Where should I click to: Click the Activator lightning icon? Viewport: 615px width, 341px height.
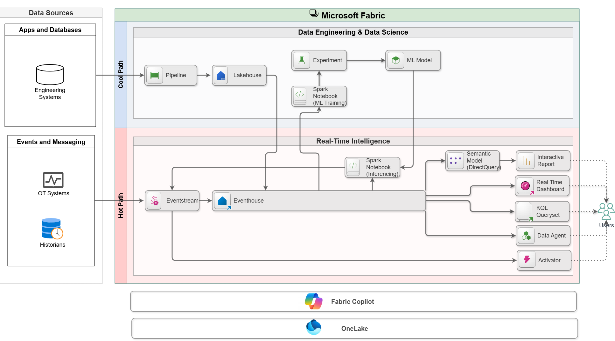click(x=527, y=260)
